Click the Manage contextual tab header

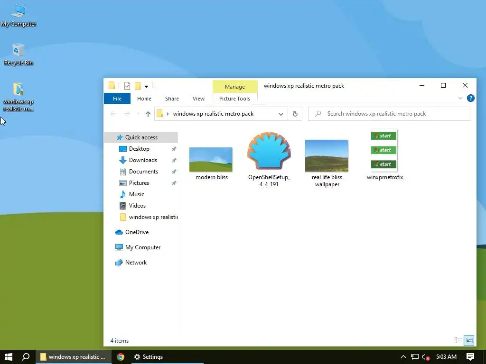click(235, 87)
